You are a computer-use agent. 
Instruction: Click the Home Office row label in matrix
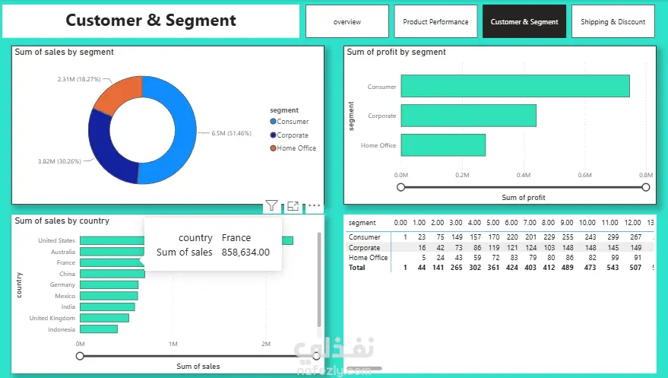tap(368, 257)
